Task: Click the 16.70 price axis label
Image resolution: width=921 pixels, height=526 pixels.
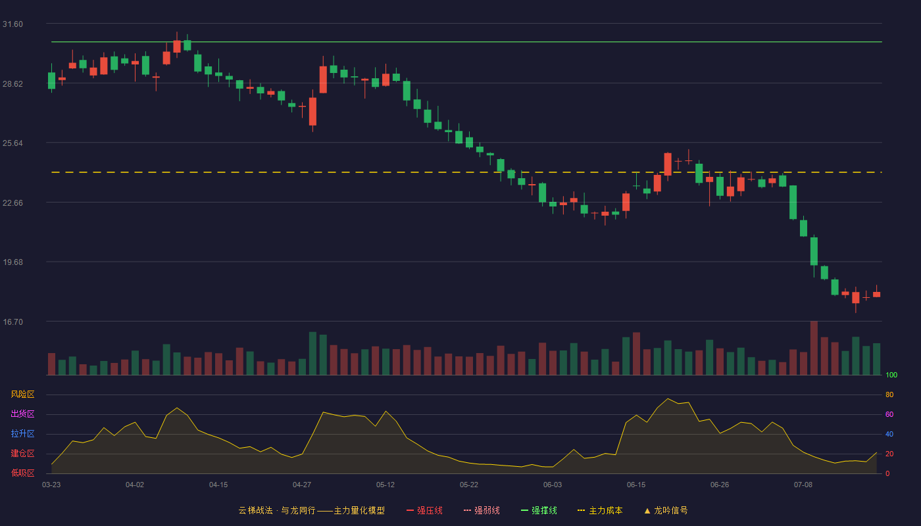Action: 12,322
